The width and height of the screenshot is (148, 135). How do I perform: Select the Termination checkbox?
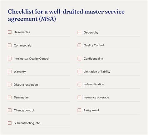coord(10,97)
